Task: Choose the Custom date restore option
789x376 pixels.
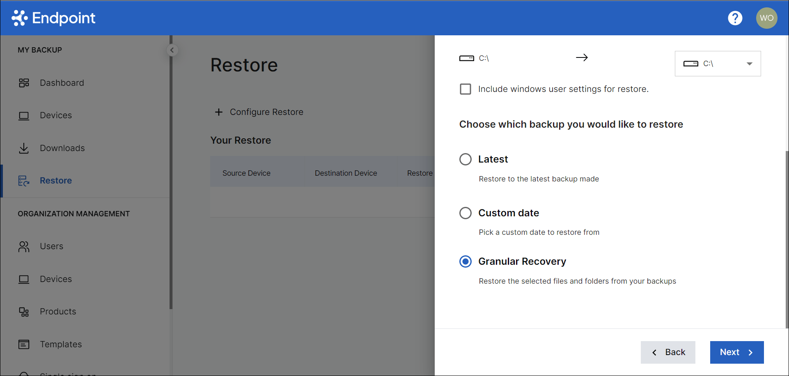Action: tap(465, 213)
